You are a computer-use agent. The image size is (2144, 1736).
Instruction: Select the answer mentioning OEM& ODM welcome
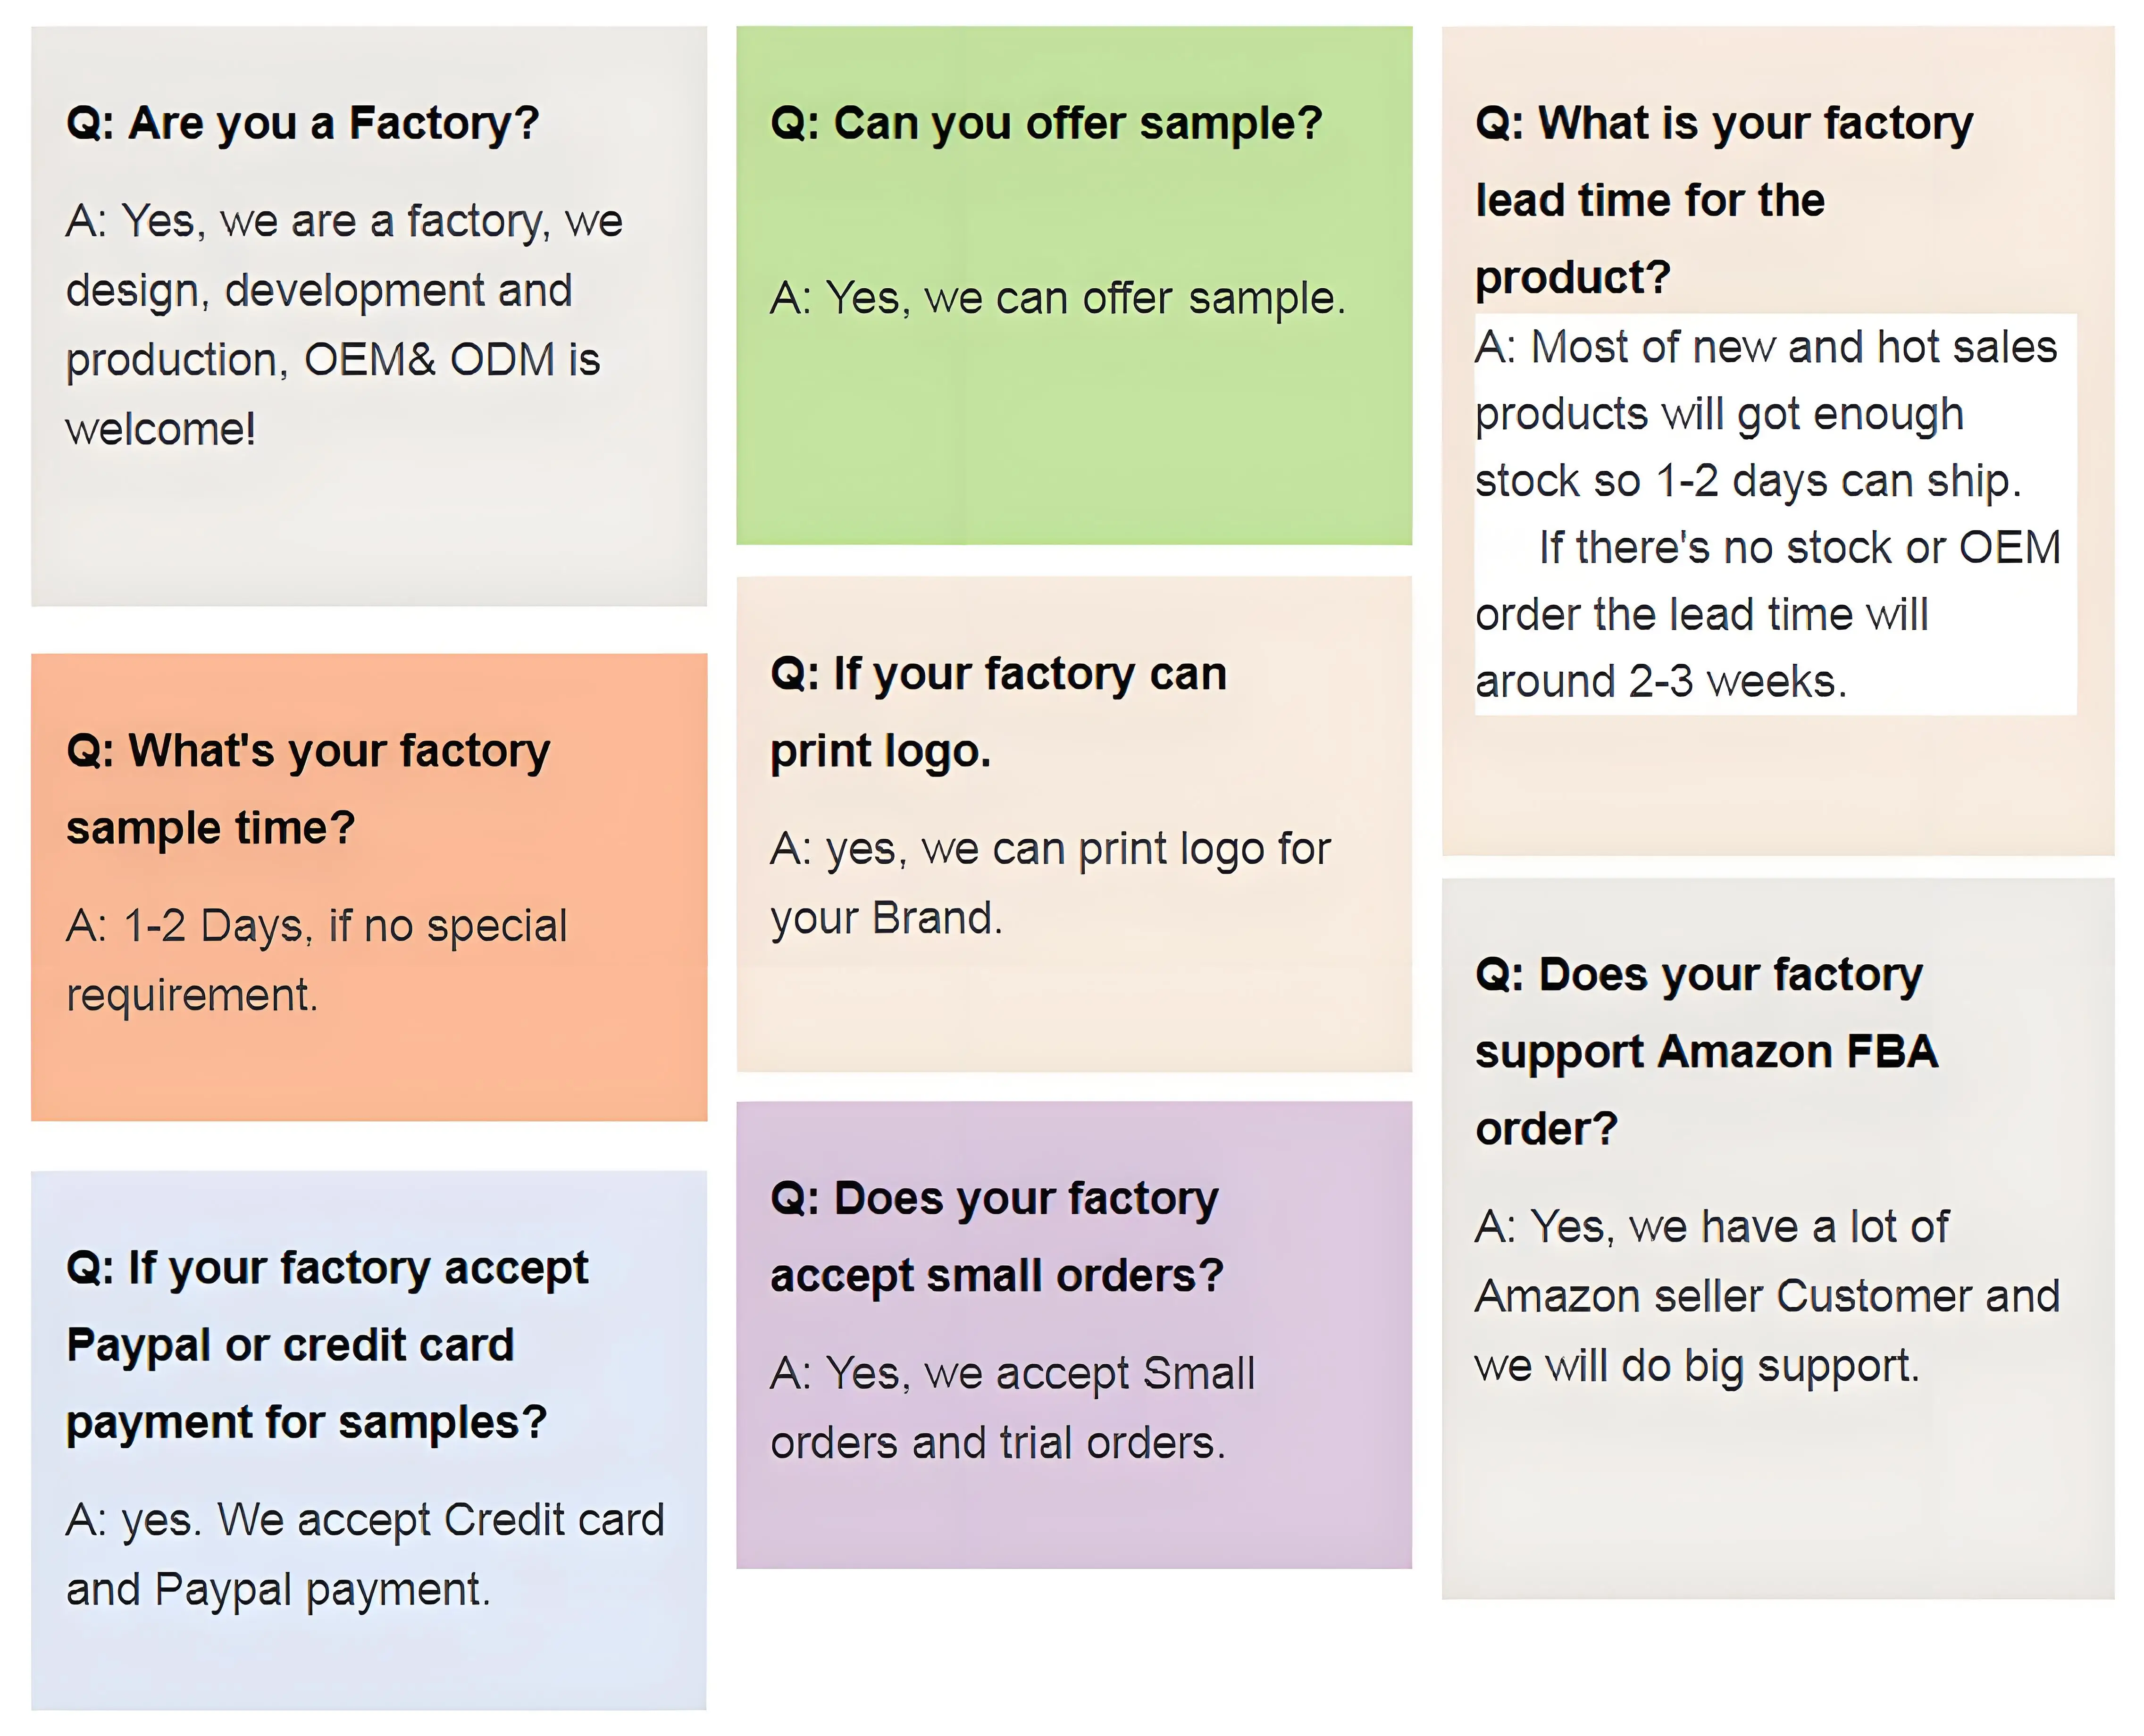pyautogui.click(x=343, y=324)
